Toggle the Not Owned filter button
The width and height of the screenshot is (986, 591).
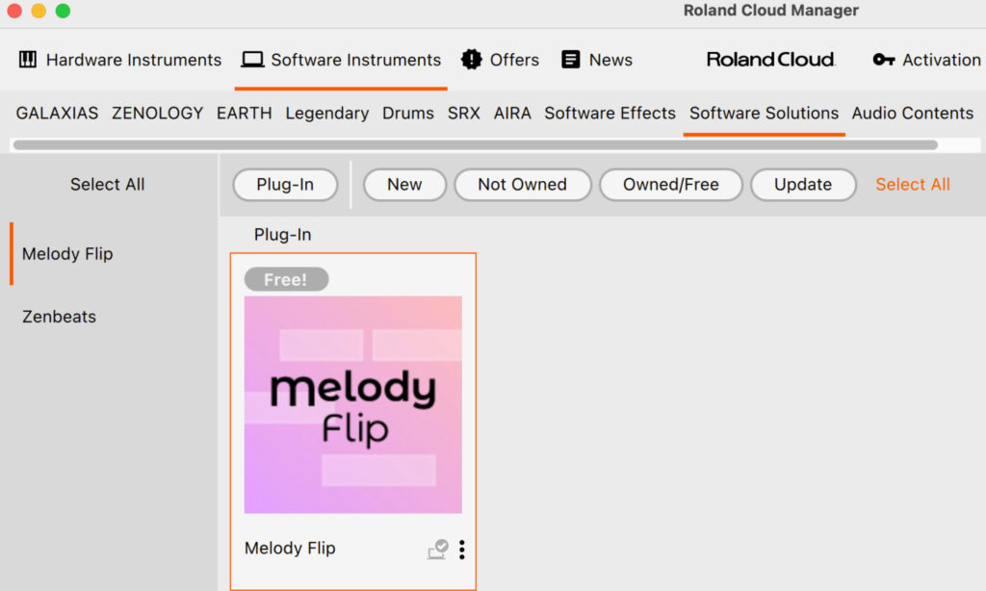[x=522, y=185]
